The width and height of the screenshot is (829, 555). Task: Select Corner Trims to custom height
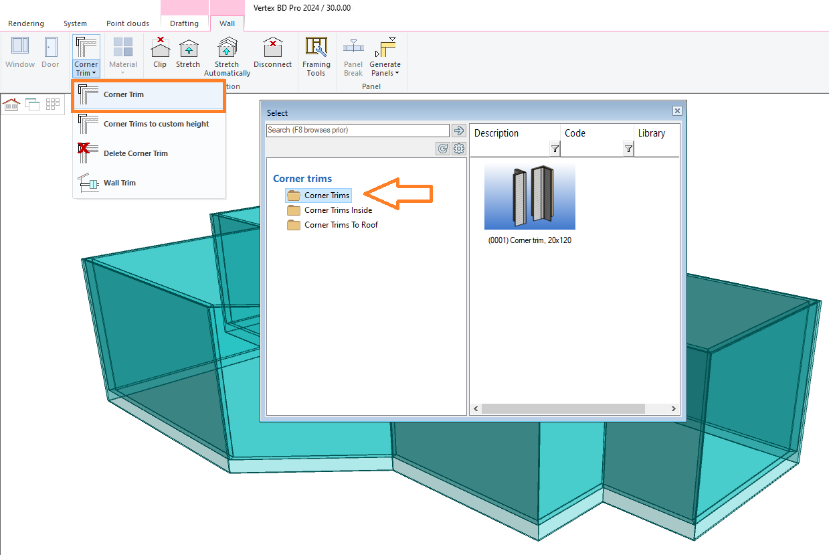point(156,124)
